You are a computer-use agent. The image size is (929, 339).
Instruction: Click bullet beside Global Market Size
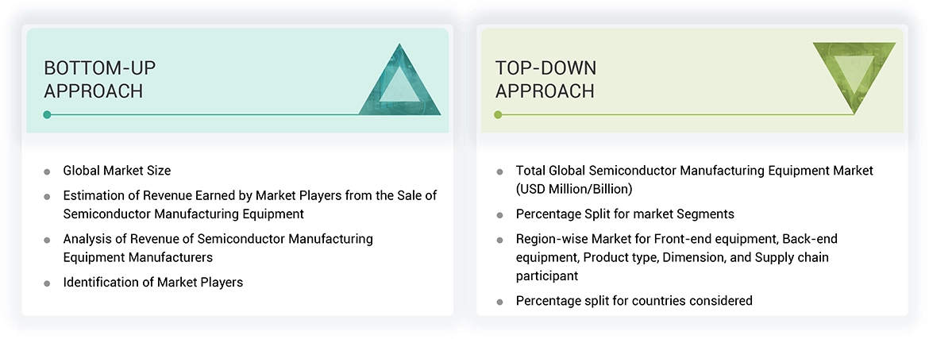coord(47,171)
